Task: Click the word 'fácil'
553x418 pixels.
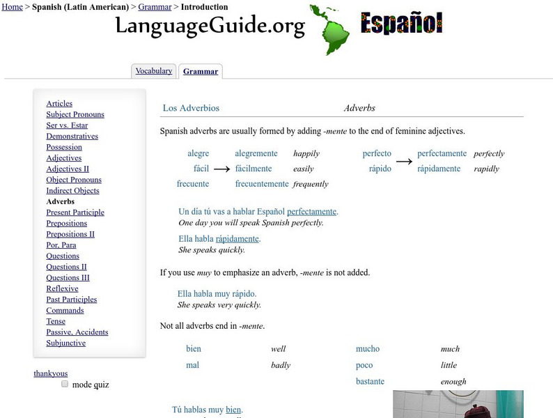Action: tap(201, 169)
